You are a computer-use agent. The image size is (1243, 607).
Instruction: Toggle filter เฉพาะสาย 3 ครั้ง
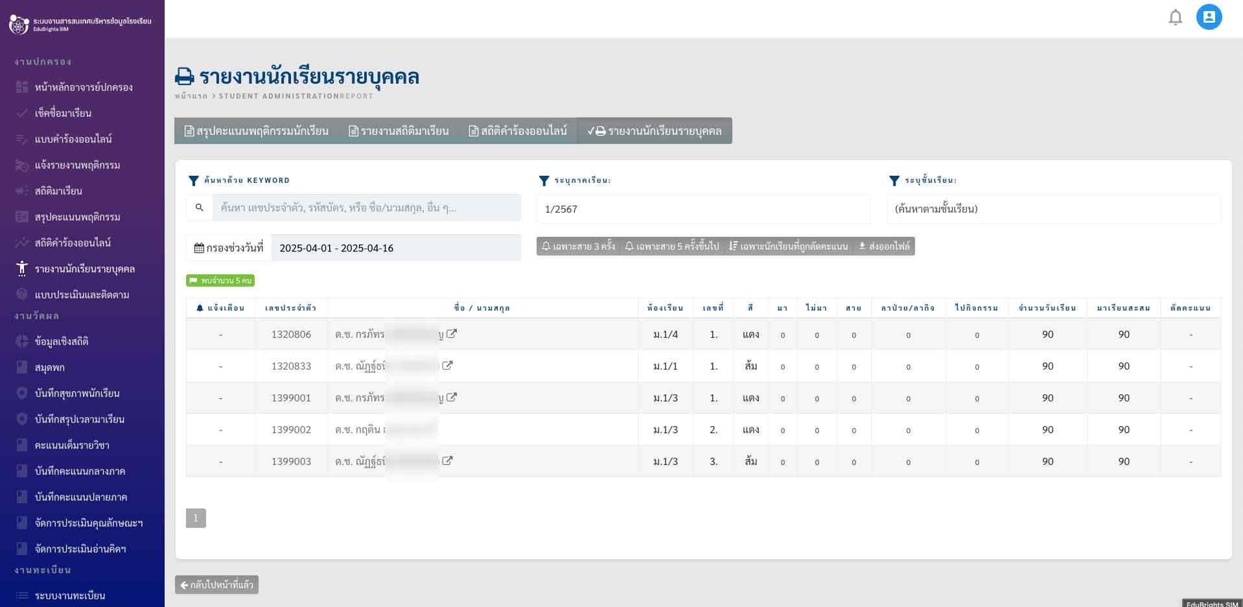(579, 246)
